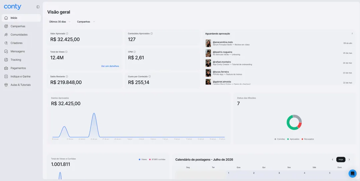360x181 pixels.
Task: Collapse the sidebar with the panel icon
Action: tap(38, 7)
